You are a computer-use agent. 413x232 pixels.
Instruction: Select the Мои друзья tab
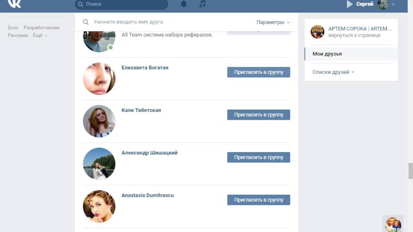(351, 54)
